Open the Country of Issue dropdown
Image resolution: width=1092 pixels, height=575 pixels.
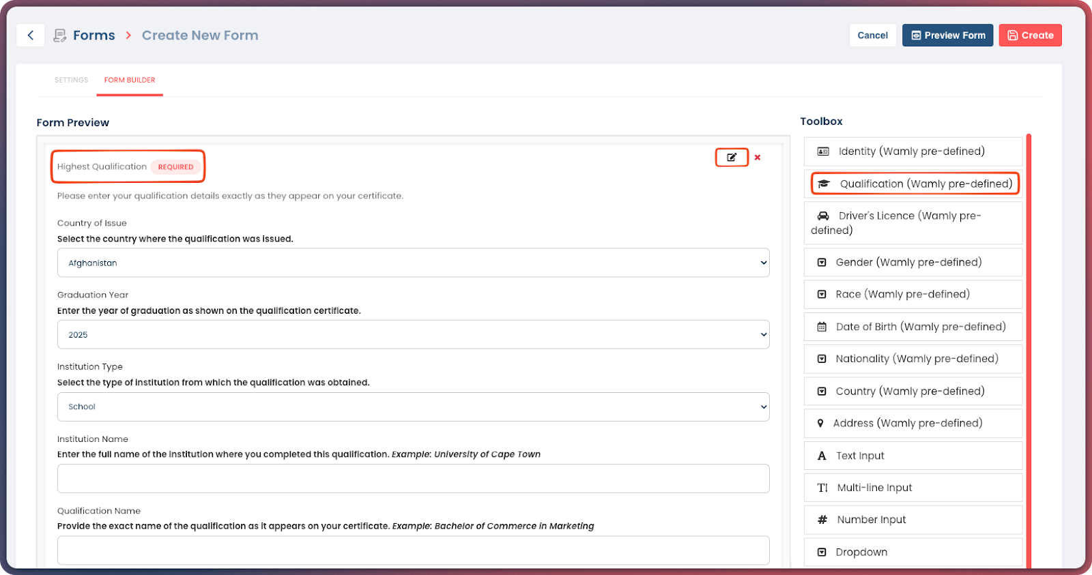pyautogui.click(x=413, y=263)
